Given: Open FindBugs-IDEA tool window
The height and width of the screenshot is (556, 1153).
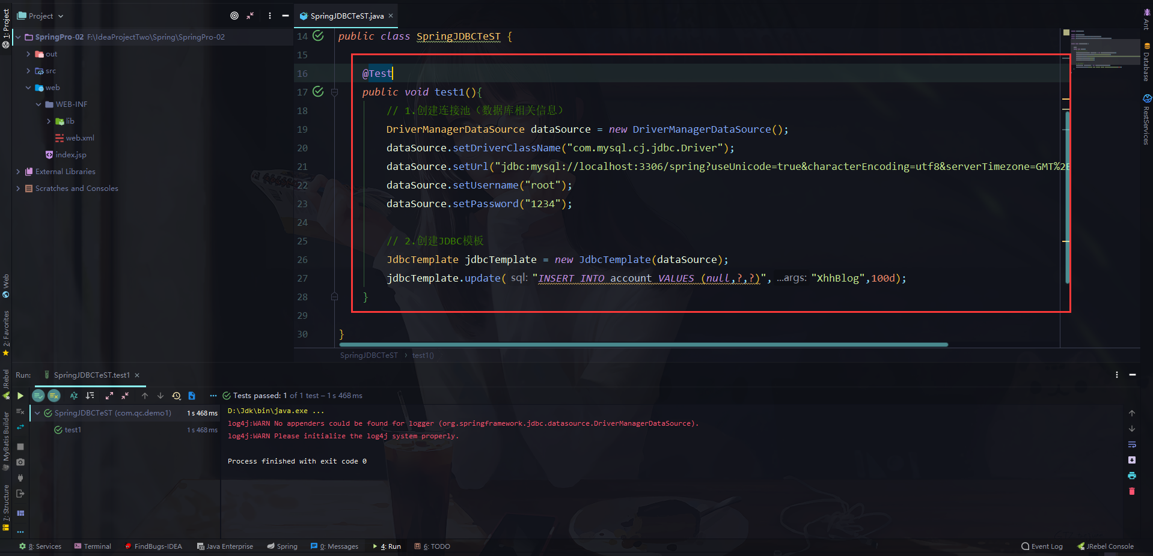Looking at the screenshot, I should point(153,546).
